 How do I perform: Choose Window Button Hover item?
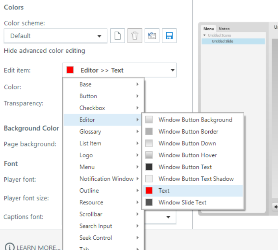[193, 155]
